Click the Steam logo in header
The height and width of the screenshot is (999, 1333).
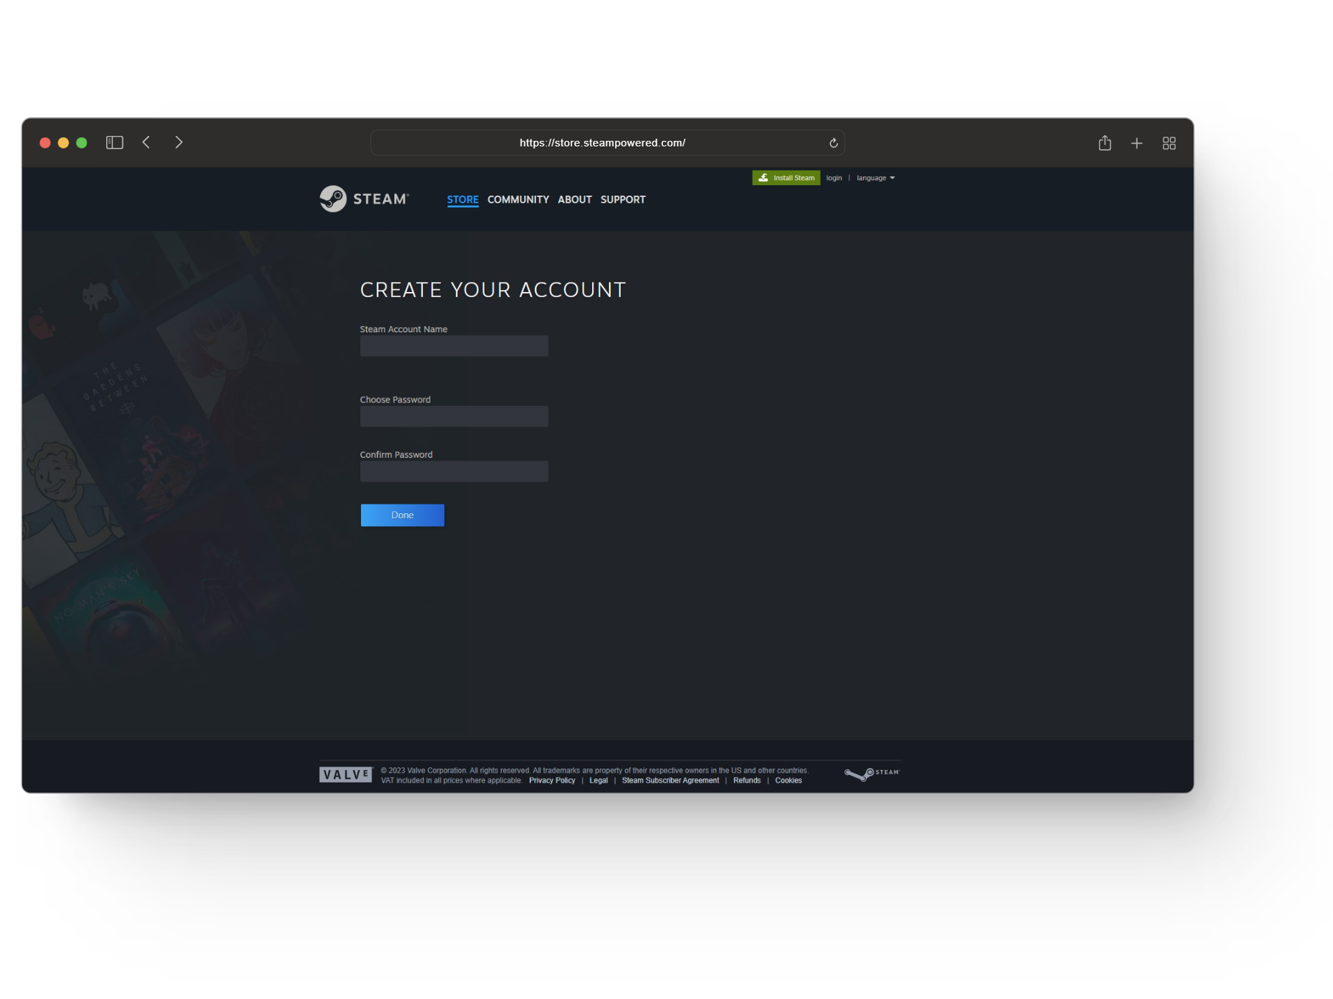(364, 199)
